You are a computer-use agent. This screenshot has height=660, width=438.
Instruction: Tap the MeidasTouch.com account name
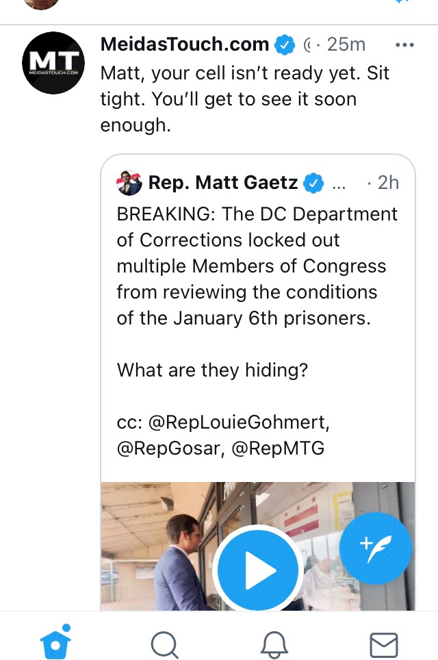point(185,45)
